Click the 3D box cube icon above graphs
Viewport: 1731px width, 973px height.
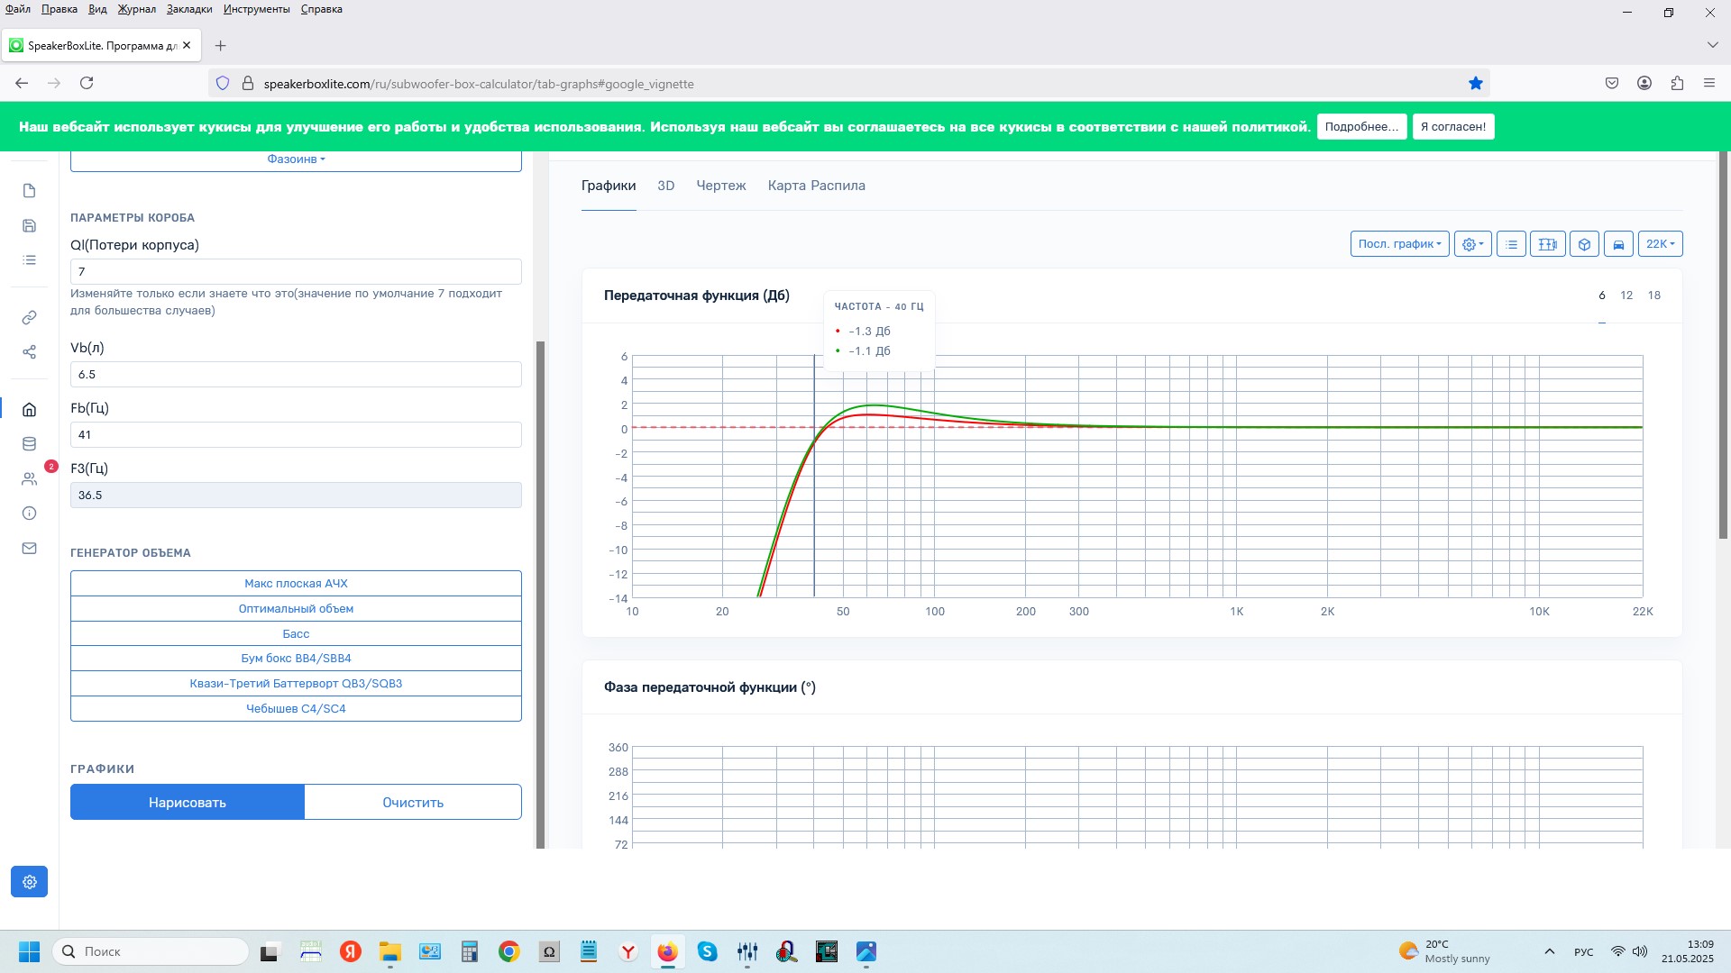click(1584, 244)
